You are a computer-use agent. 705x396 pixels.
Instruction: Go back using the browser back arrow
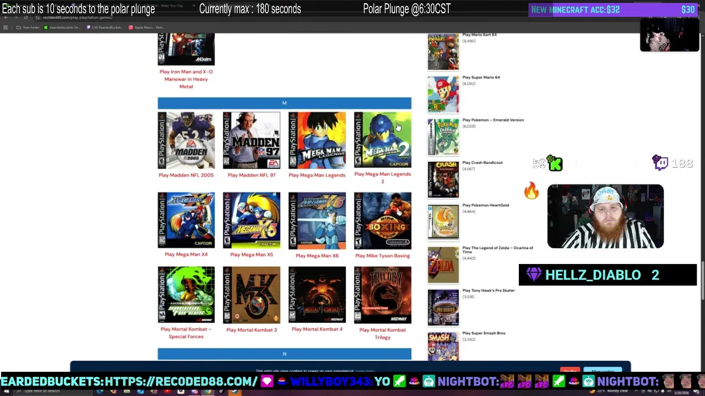point(6,18)
